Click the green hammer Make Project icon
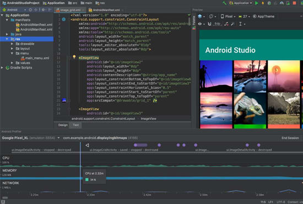 [224, 3]
